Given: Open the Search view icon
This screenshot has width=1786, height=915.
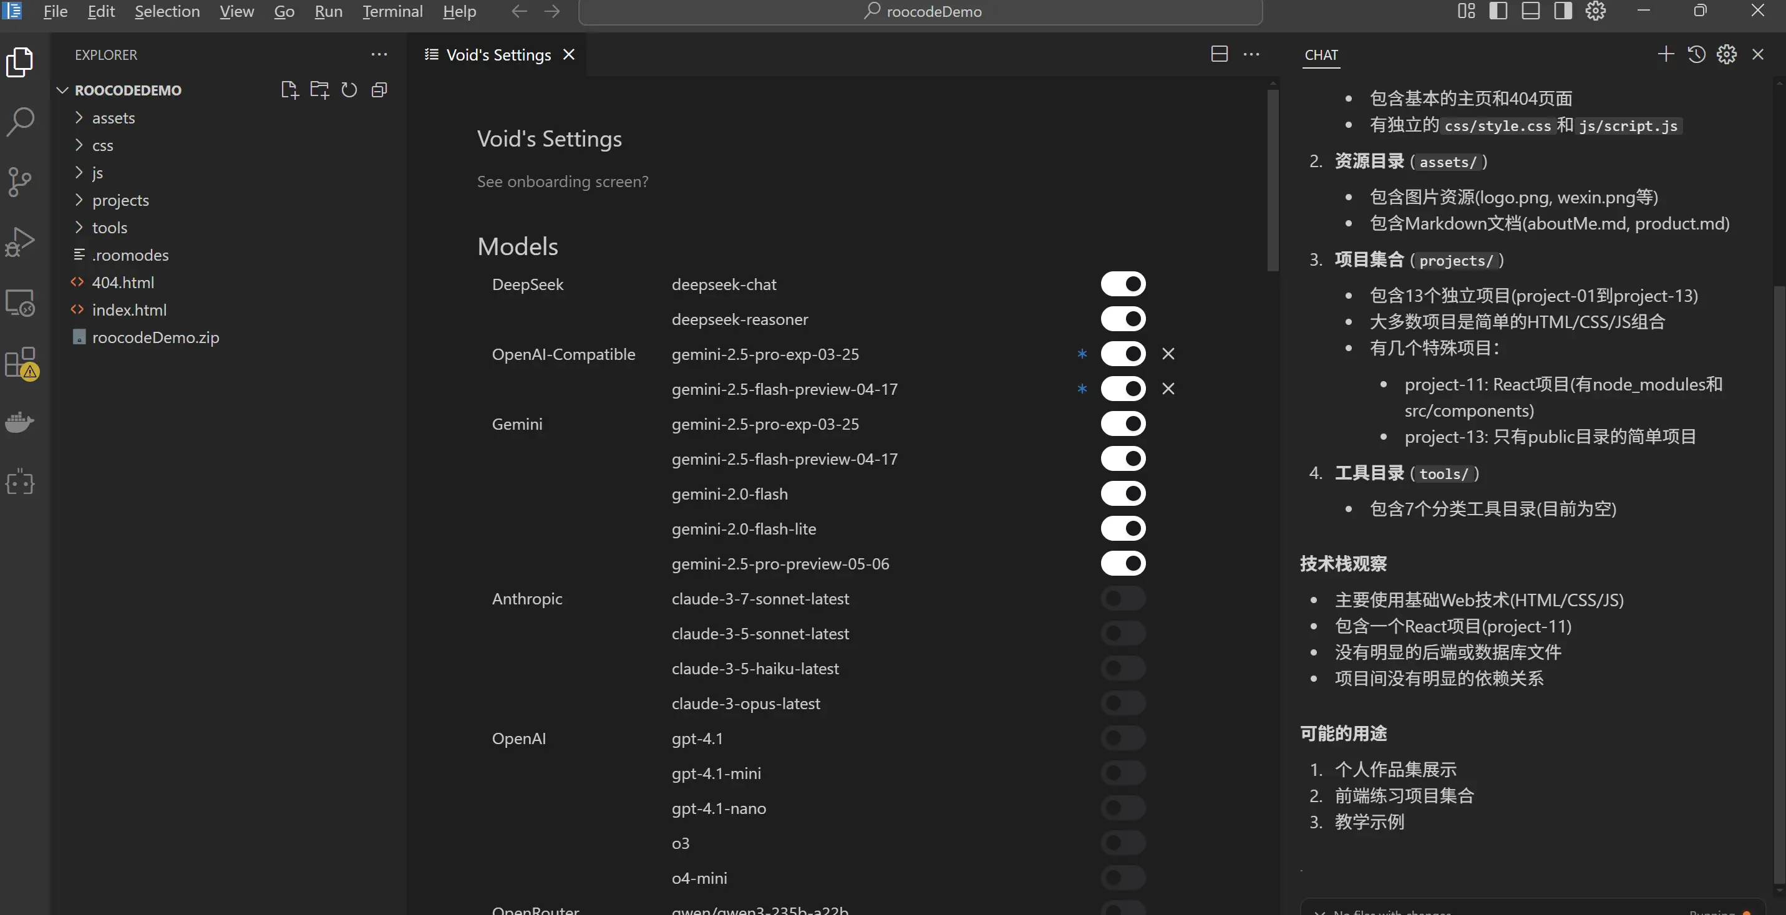Looking at the screenshot, I should click(x=19, y=122).
